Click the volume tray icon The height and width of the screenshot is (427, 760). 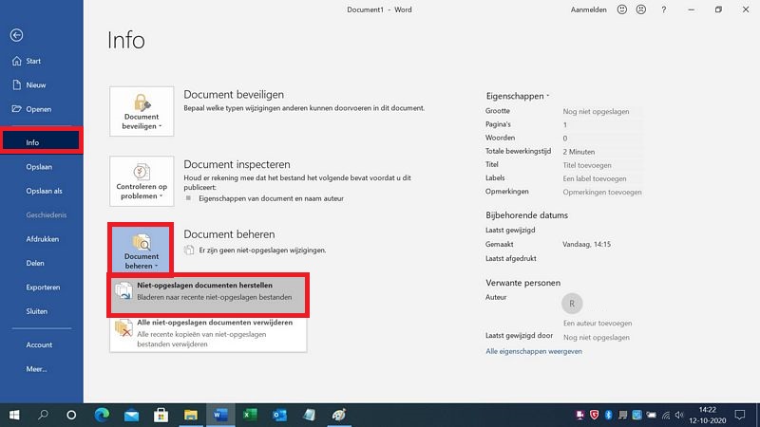point(679,415)
